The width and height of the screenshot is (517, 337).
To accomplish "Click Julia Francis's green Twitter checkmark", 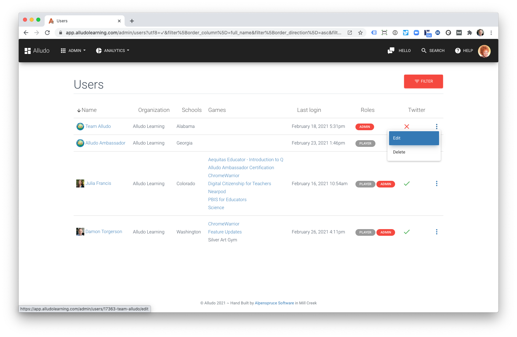I will [406, 184].
